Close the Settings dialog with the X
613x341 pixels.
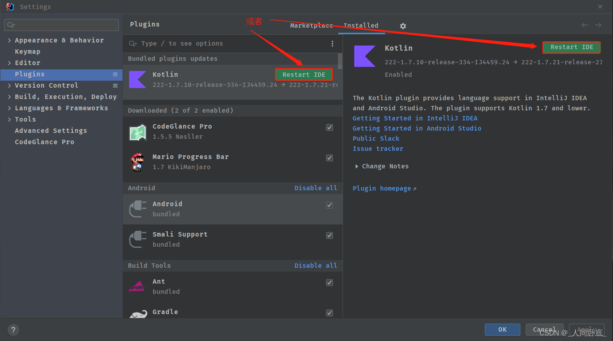(x=600, y=7)
